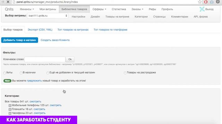Click смотреть next to Часофоны

click(x=40, y=113)
